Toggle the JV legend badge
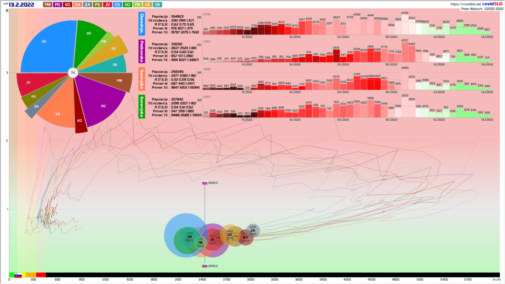 point(107,4)
